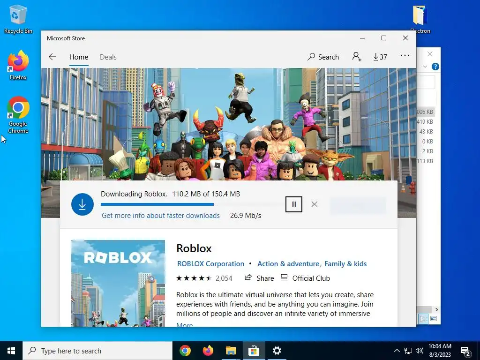Image resolution: width=480 pixels, height=360 pixels.
Task: Close the background File Explorer window
Action: point(430,54)
